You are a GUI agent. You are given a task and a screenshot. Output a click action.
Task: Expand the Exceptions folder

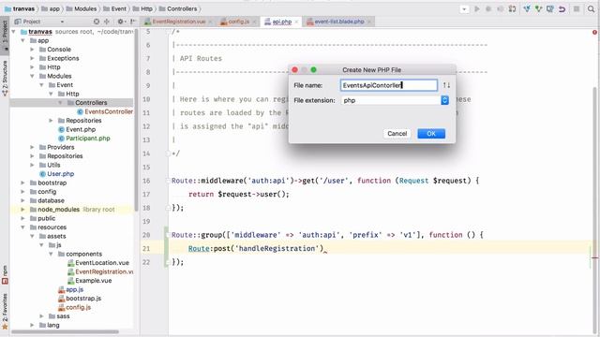[32, 58]
